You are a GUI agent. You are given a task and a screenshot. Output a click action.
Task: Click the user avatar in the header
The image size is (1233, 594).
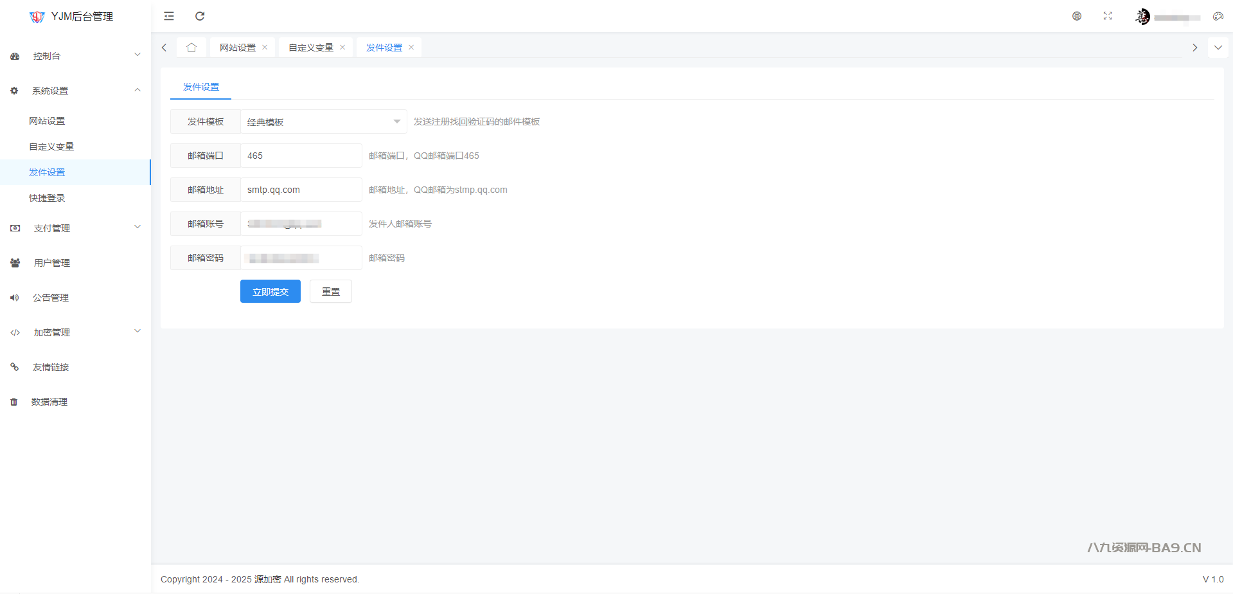pyautogui.click(x=1142, y=17)
